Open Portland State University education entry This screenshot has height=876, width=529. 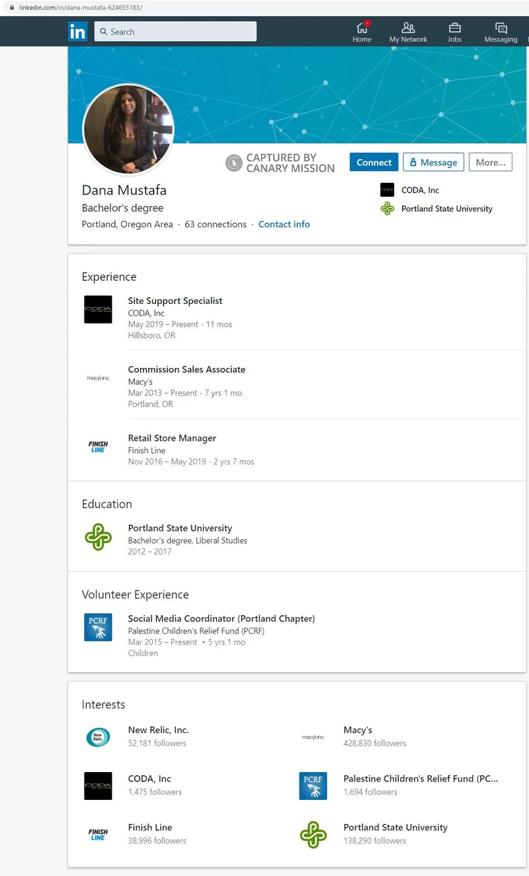point(180,528)
